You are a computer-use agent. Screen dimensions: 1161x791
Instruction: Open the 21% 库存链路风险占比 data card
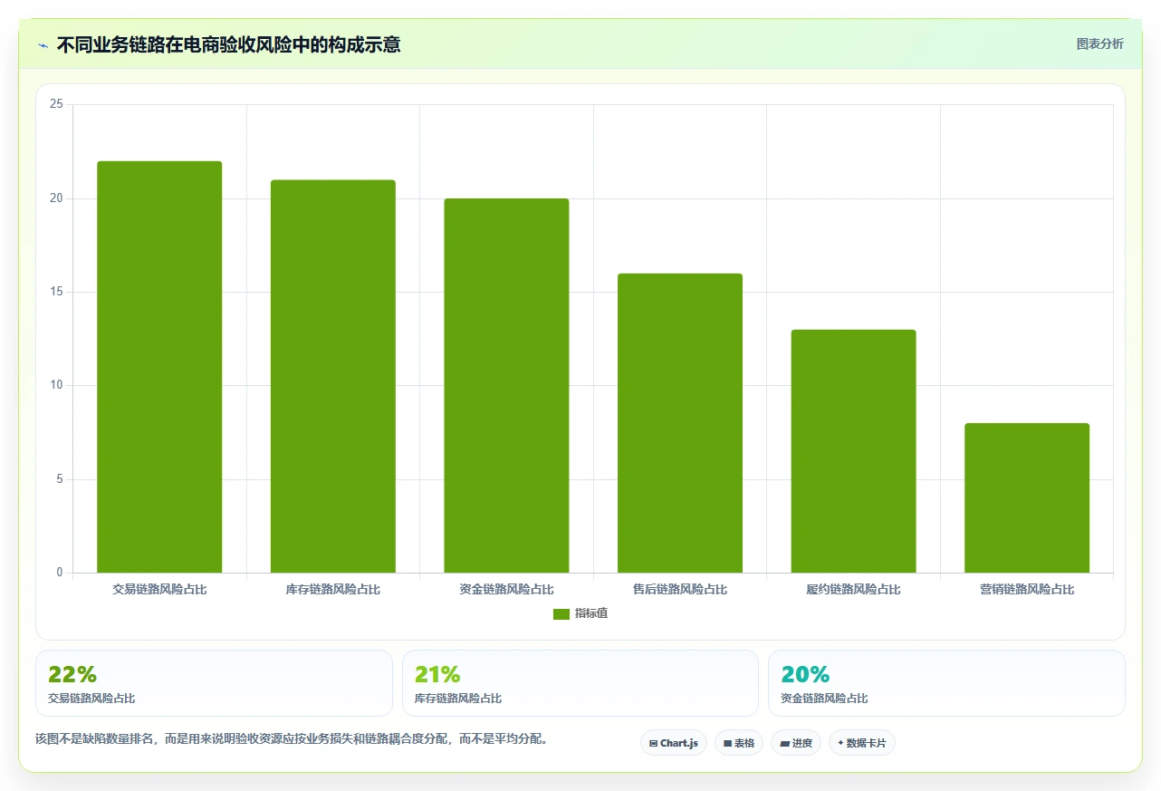coord(580,683)
